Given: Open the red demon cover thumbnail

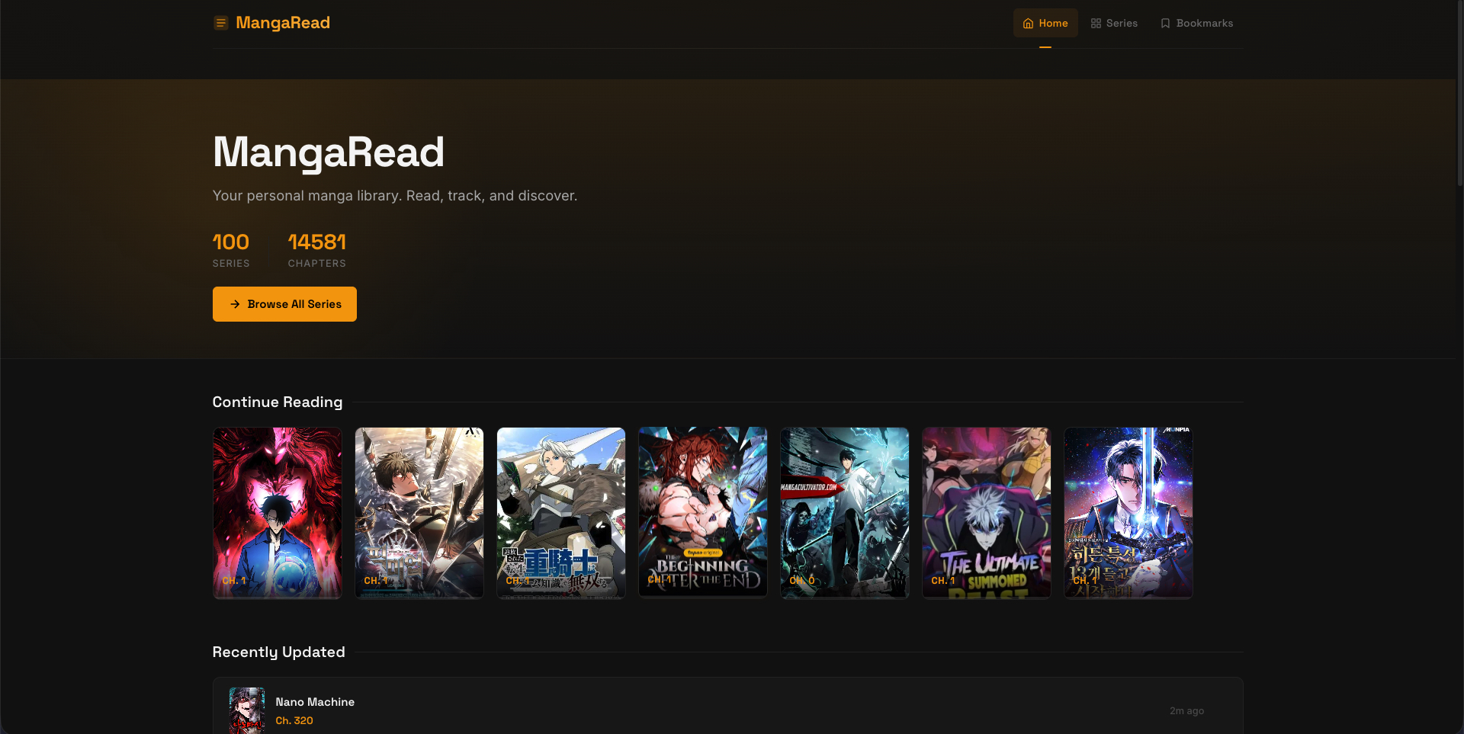Looking at the screenshot, I should pyautogui.click(x=278, y=513).
